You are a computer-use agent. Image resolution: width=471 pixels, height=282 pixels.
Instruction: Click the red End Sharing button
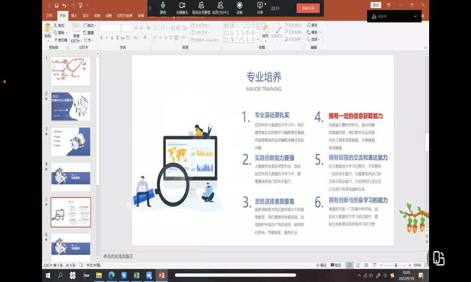(307, 8)
